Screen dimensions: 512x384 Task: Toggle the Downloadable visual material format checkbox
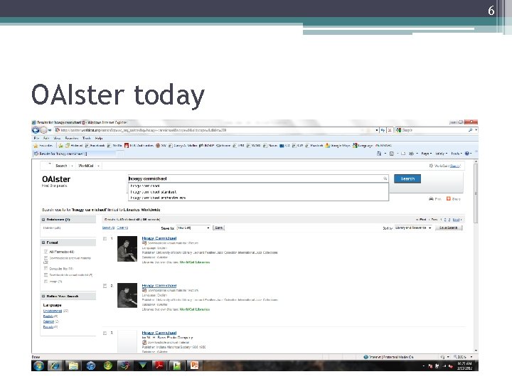coord(46,275)
